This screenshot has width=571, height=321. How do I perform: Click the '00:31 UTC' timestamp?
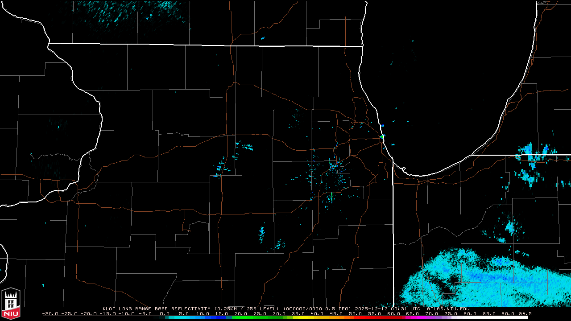[x=405, y=309]
